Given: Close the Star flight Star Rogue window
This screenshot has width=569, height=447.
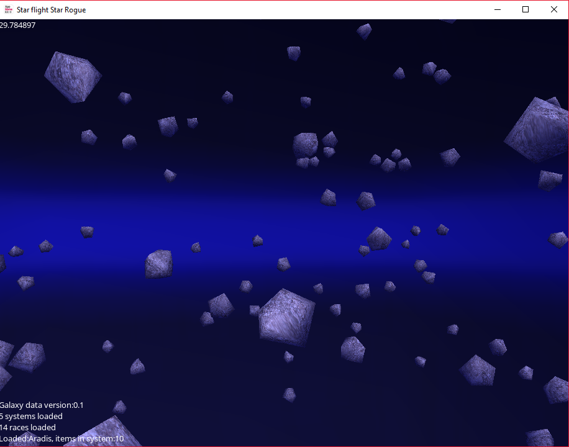Looking at the screenshot, I should [553, 10].
